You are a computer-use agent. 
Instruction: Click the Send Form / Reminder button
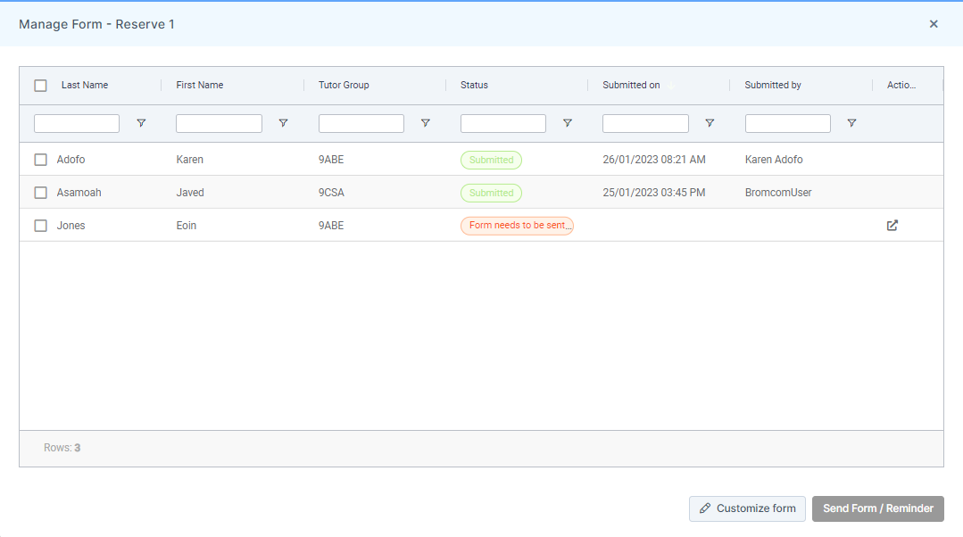pos(878,508)
